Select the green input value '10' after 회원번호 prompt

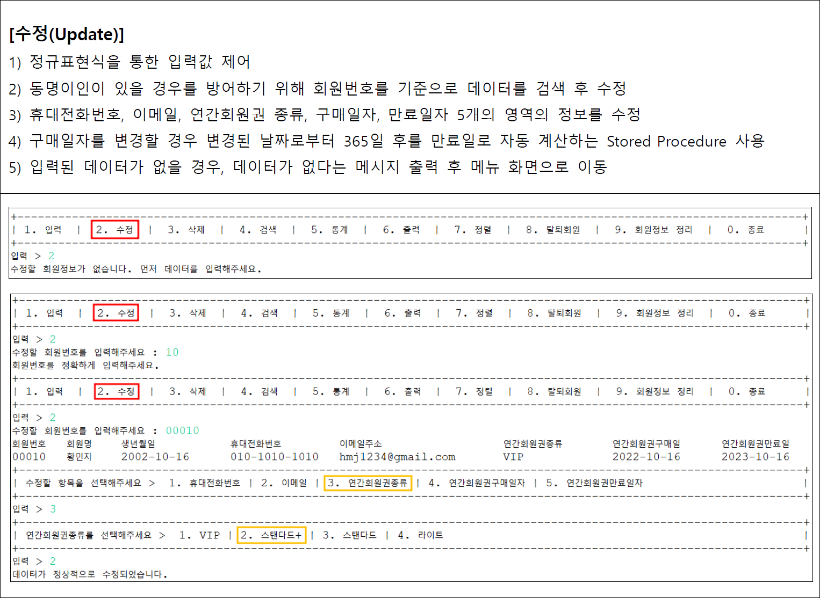[172, 352]
